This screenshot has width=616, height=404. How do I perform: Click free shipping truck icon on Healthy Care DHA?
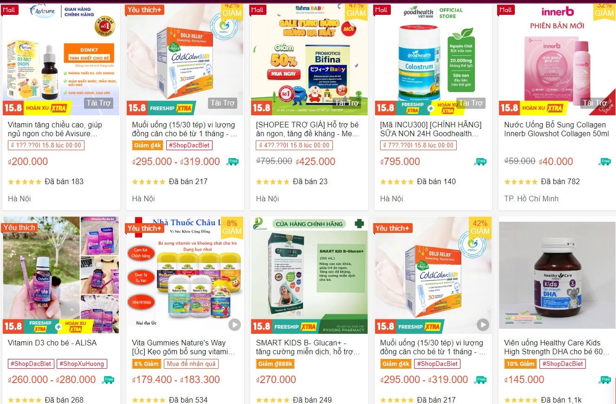[604, 380]
